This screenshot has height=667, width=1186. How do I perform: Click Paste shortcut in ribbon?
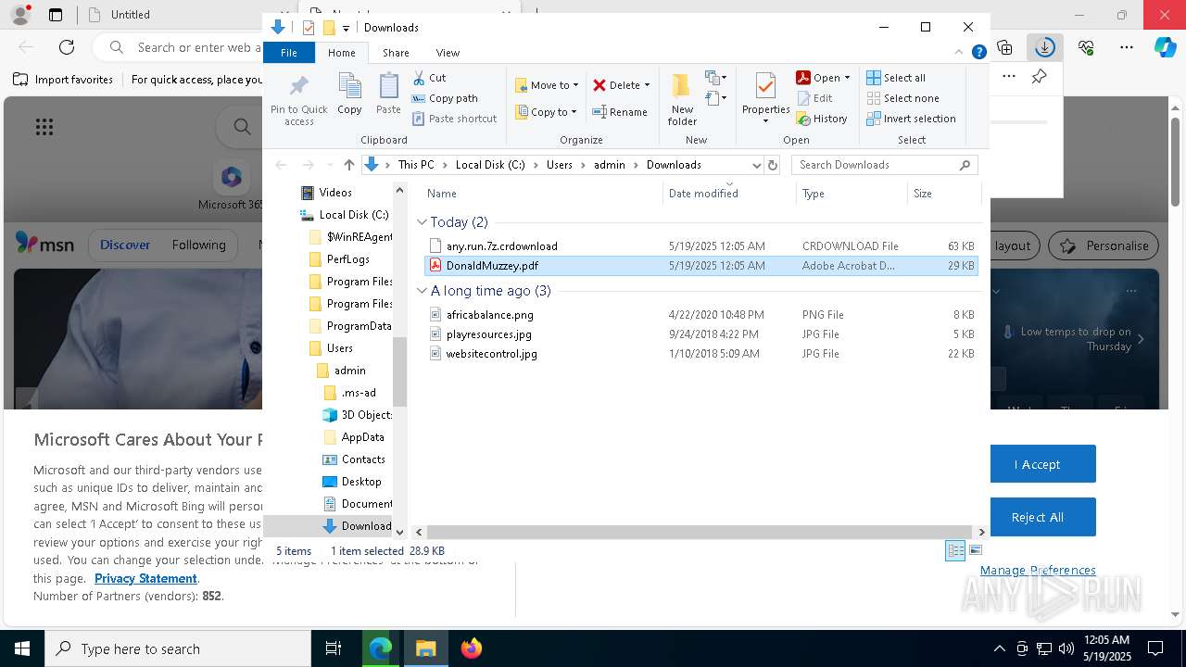(x=454, y=119)
